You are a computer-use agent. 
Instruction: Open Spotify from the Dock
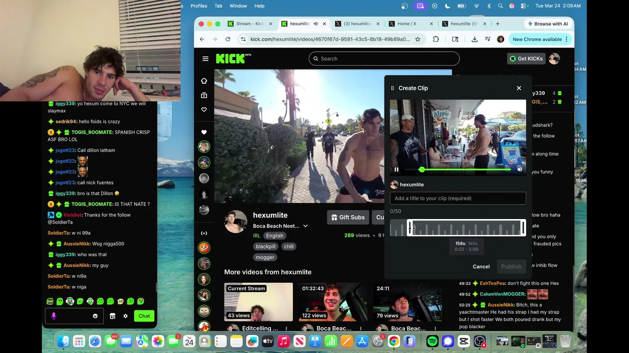click(432, 341)
